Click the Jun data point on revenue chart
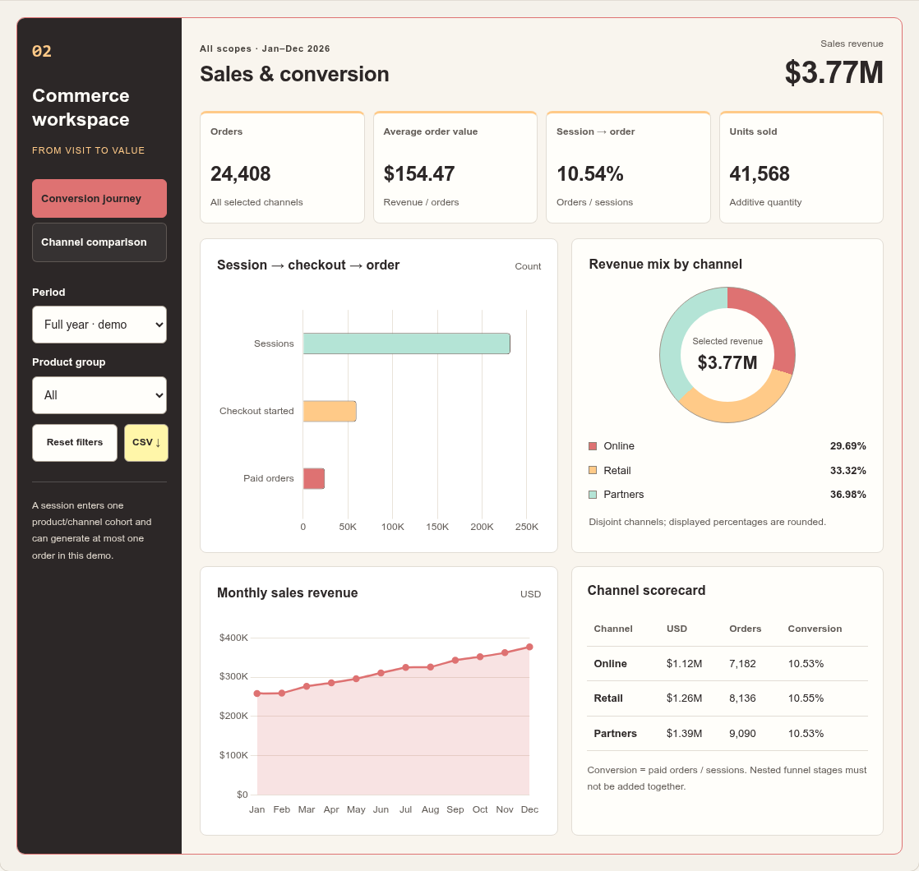The image size is (919, 871). point(381,673)
